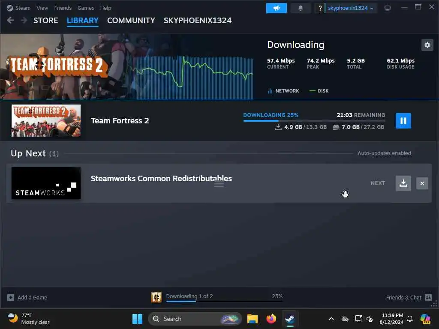The height and width of the screenshot is (329, 439).
Task: Click the question mark help icon
Action: [x=320, y=9]
